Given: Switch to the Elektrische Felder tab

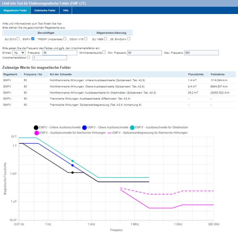Looking at the screenshot, I should click(x=45, y=10).
